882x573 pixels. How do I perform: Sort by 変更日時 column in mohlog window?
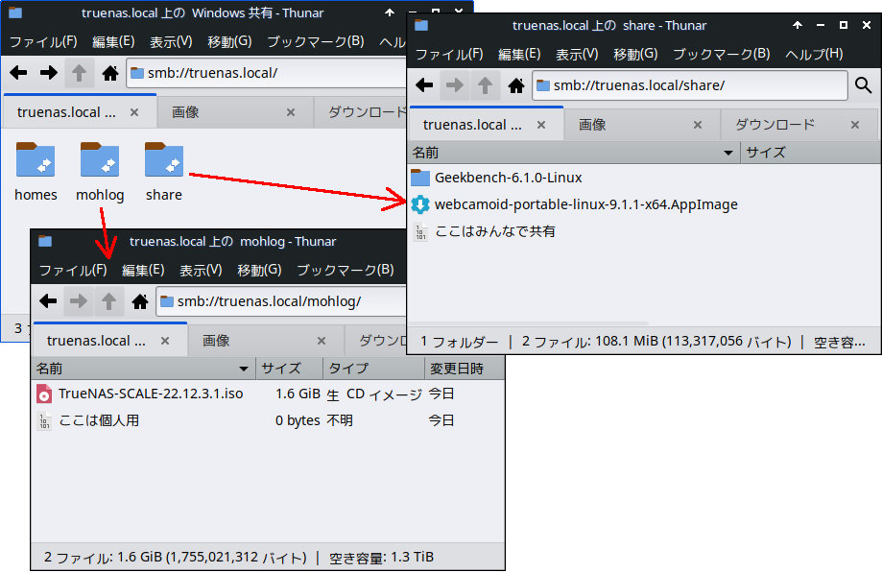pos(465,369)
